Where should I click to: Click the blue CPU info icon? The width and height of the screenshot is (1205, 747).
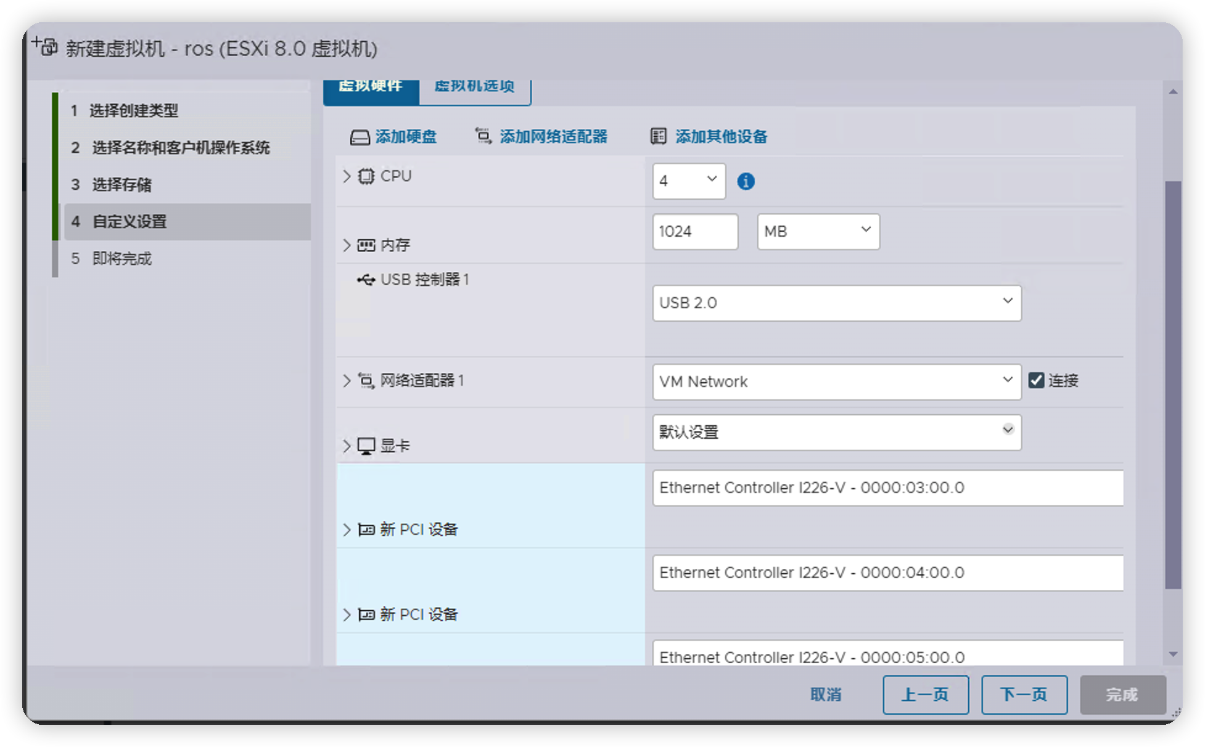pos(746,181)
